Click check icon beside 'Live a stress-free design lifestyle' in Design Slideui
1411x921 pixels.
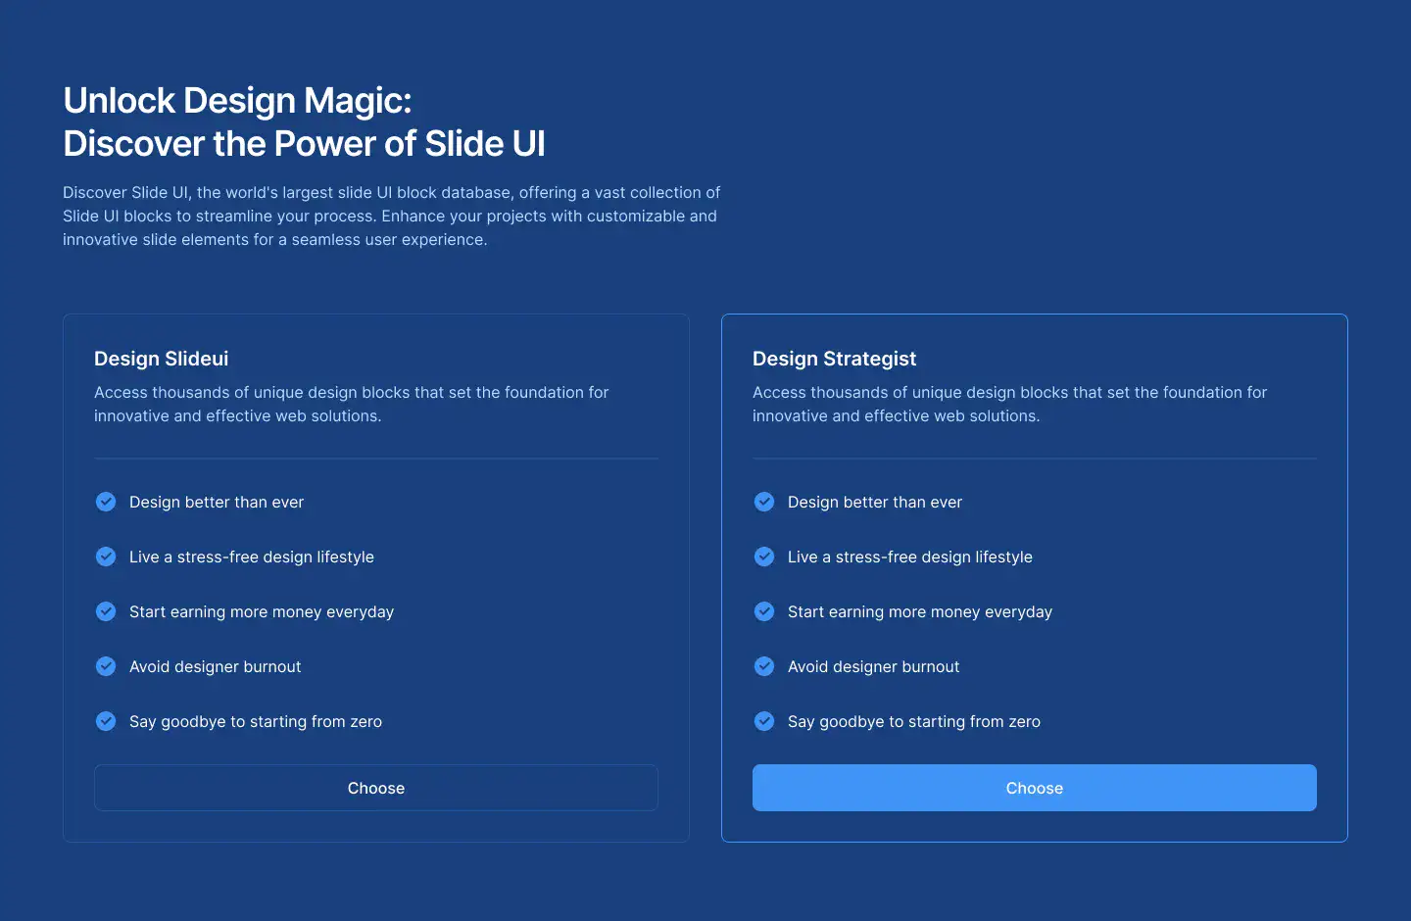click(106, 557)
